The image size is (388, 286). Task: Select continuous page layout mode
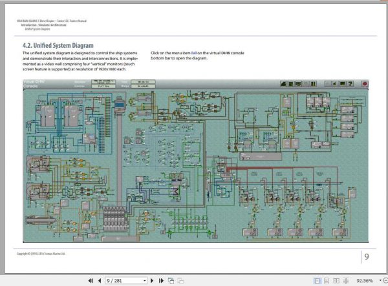pos(327,281)
